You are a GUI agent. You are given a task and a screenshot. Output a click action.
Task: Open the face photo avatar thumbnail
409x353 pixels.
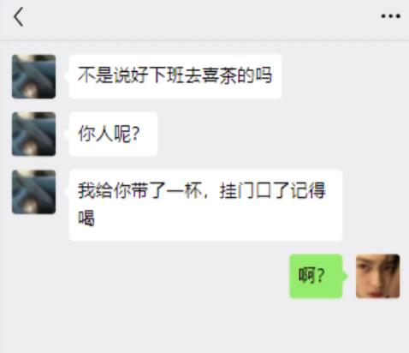pos(378,276)
